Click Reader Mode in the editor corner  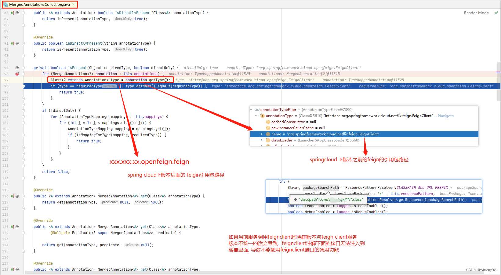(x=476, y=13)
